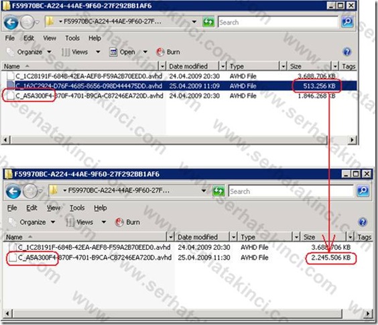The image size is (378, 325).
Task: Click Tags column header in top window
Action: pos(349,66)
